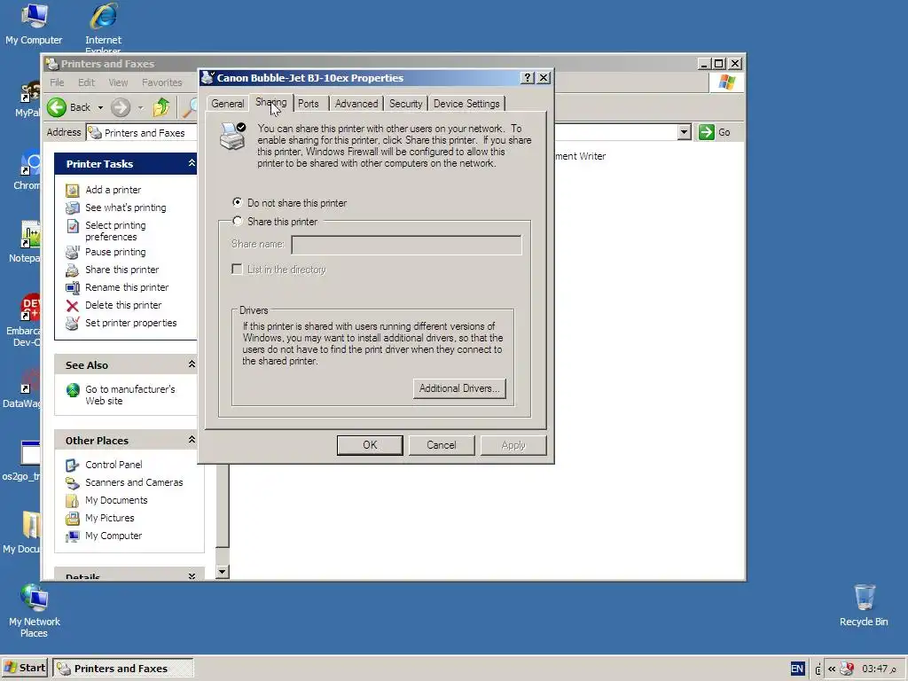Image resolution: width=908 pixels, height=681 pixels.
Task: Open My Computer in Other Places
Action: click(113, 536)
